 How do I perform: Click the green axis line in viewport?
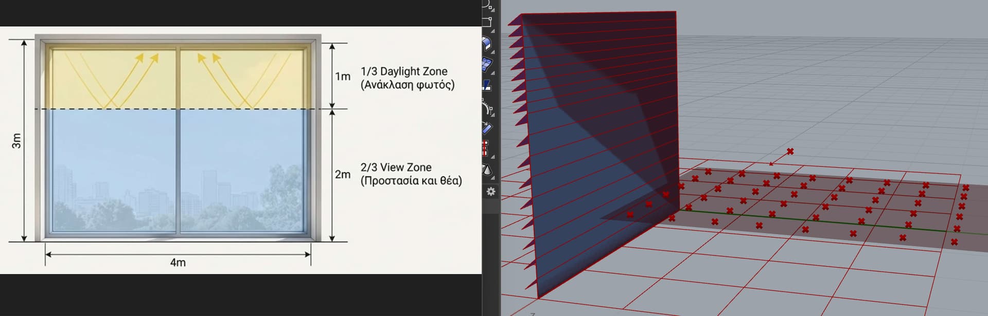pyautogui.click(x=823, y=221)
